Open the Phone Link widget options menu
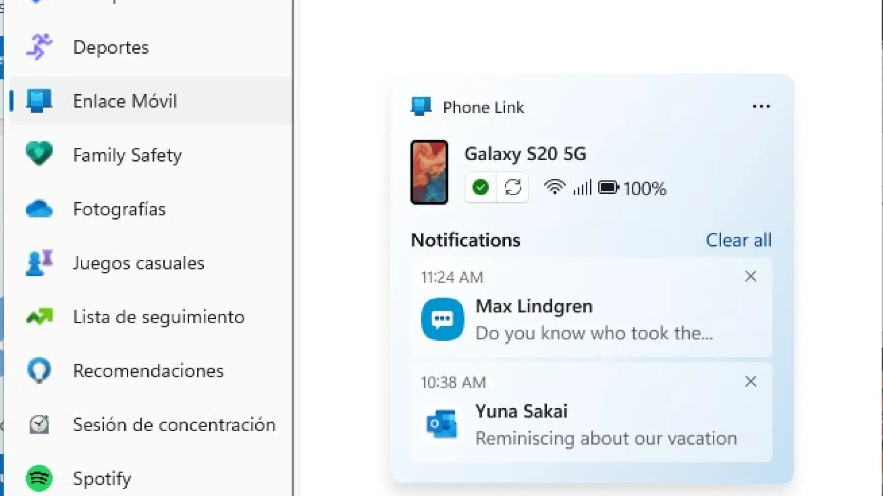This screenshot has width=883, height=496. point(762,106)
